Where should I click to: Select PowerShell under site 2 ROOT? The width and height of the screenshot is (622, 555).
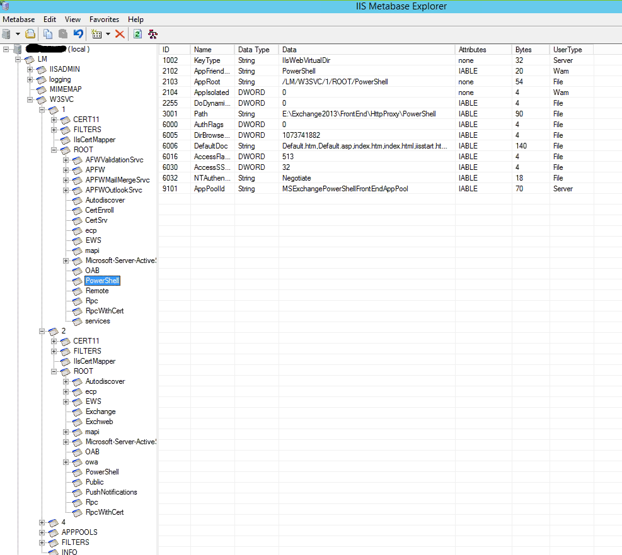tap(102, 472)
